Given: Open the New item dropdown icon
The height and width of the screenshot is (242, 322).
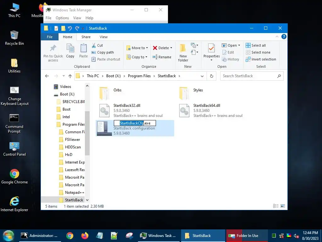Looking at the screenshot, I should click(x=194, y=45).
